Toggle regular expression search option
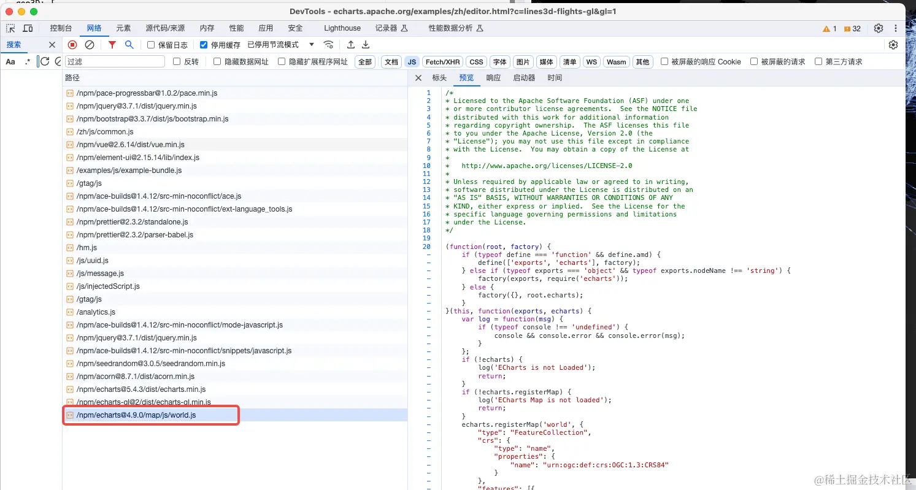Screen dimensions: 916x490 [27, 62]
